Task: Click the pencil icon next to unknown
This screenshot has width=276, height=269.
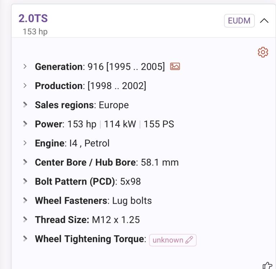Action: tap(189, 240)
